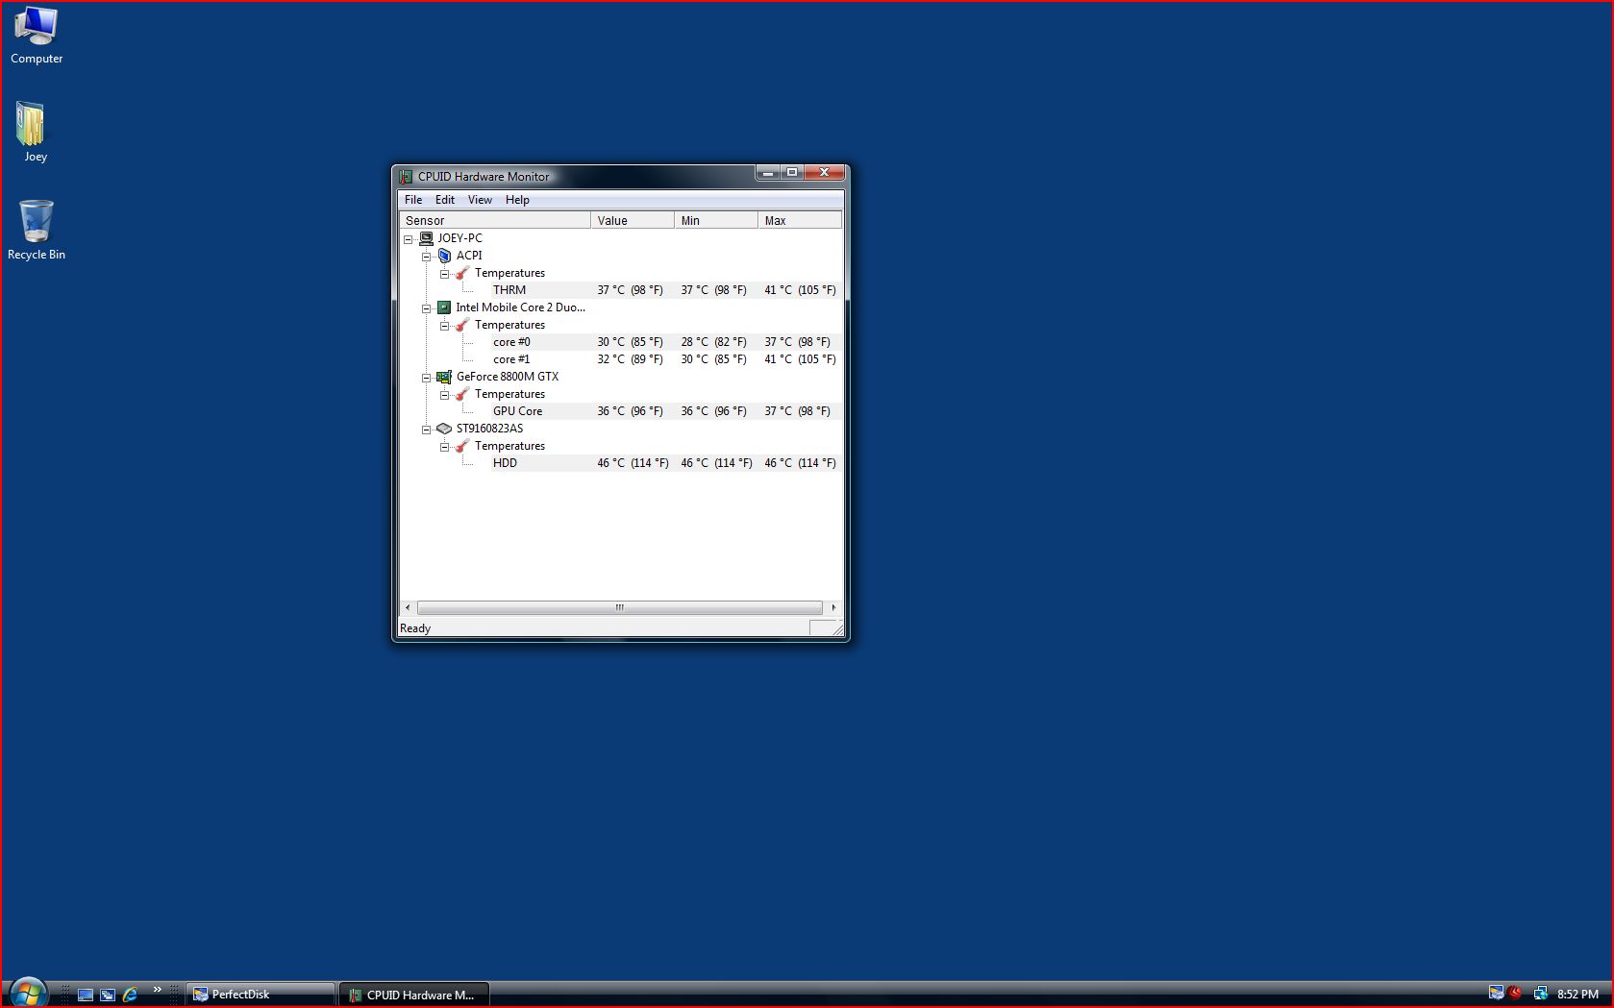Click the system tray clock
This screenshot has width=1614, height=1008.
[x=1577, y=995]
